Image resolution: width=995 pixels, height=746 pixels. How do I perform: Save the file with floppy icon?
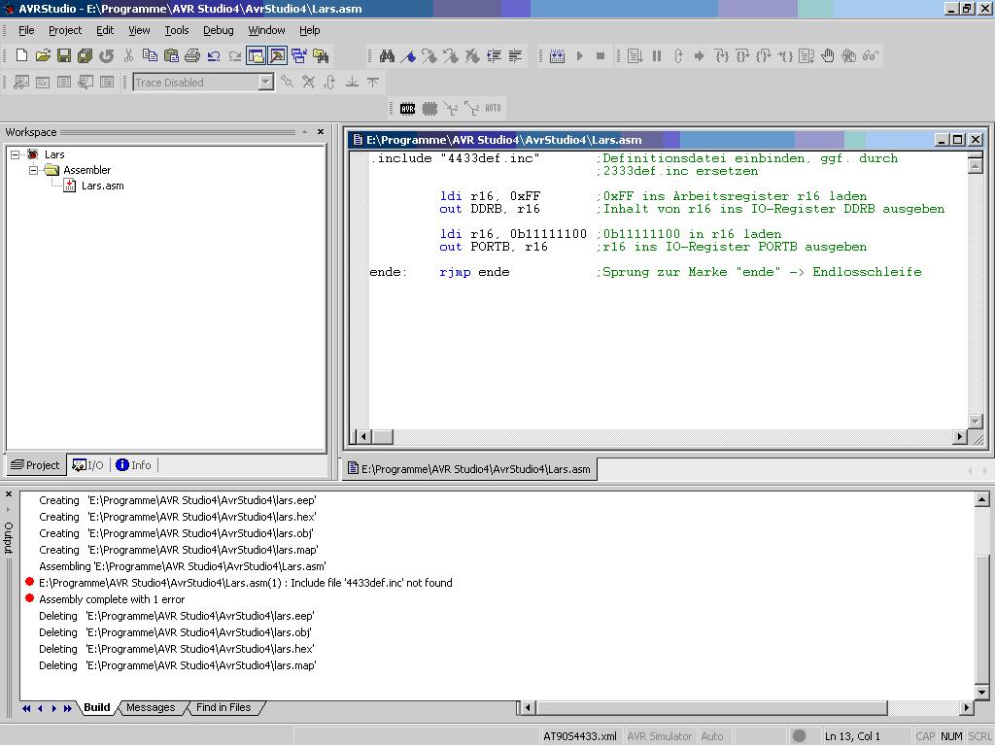[x=64, y=55]
